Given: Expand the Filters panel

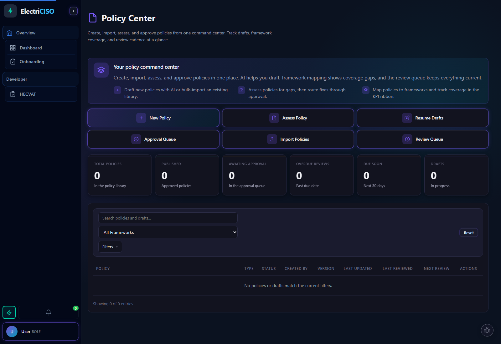Looking at the screenshot, I should (110, 247).
